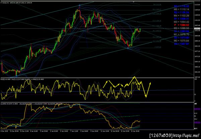Screen dimensions: 201x139
Task: Click the 1077.20 price scale label
Action: [x=197, y=51]
